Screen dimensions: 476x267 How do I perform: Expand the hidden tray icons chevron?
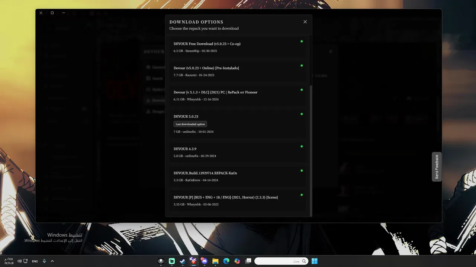[52, 261]
